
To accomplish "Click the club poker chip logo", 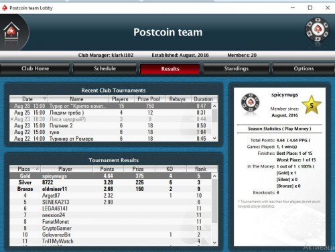I will 317,29.
